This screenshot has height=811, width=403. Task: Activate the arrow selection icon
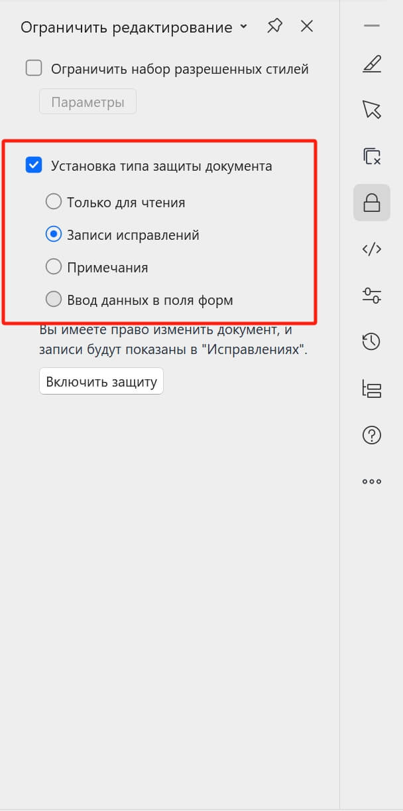(371, 110)
